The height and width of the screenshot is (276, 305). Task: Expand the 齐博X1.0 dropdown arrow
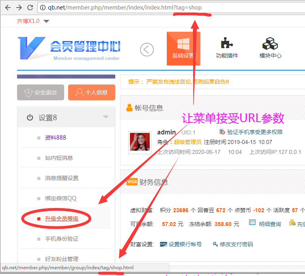coord(46,21)
